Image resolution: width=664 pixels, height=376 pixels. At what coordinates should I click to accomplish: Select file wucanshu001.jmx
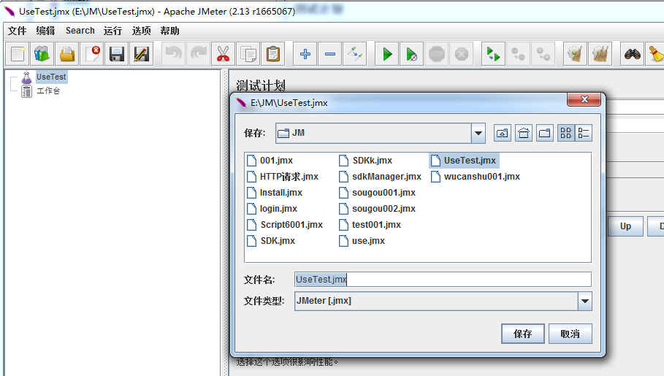tap(476, 177)
